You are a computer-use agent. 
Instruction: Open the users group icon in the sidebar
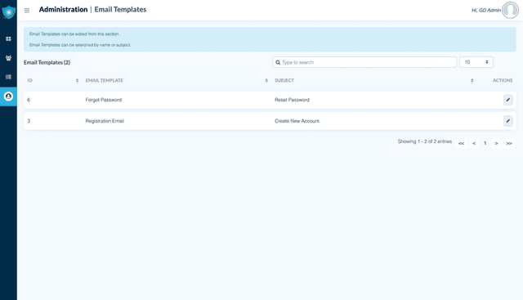[8, 58]
